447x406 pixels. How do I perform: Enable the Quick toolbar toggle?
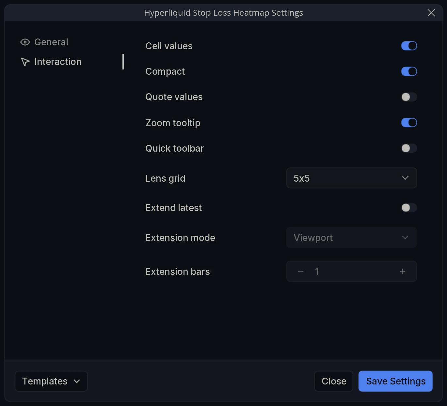pyautogui.click(x=409, y=148)
